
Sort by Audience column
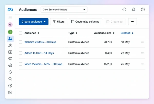32,33
